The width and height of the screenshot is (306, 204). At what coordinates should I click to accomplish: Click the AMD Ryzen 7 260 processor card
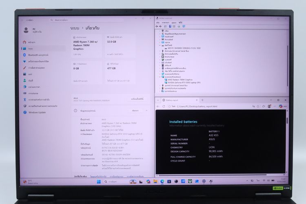click(86, 46)
